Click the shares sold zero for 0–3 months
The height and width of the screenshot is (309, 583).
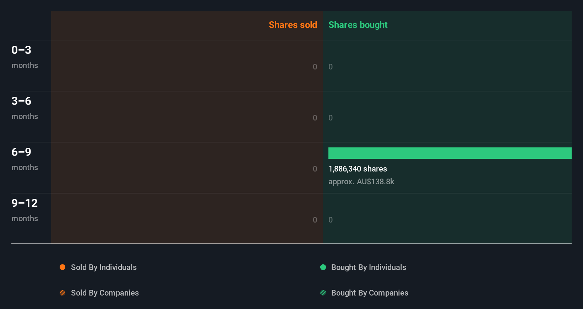315,67
